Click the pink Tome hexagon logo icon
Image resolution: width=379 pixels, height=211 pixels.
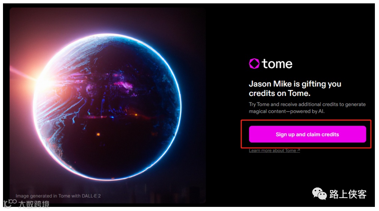[254, 63]
